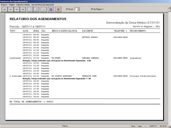Select single page view icon

[30, 10]
